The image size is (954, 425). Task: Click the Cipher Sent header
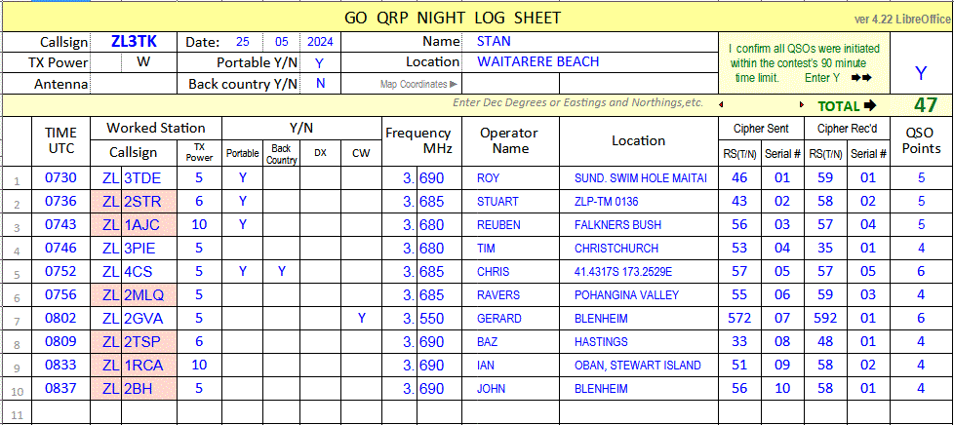(761, 129)
